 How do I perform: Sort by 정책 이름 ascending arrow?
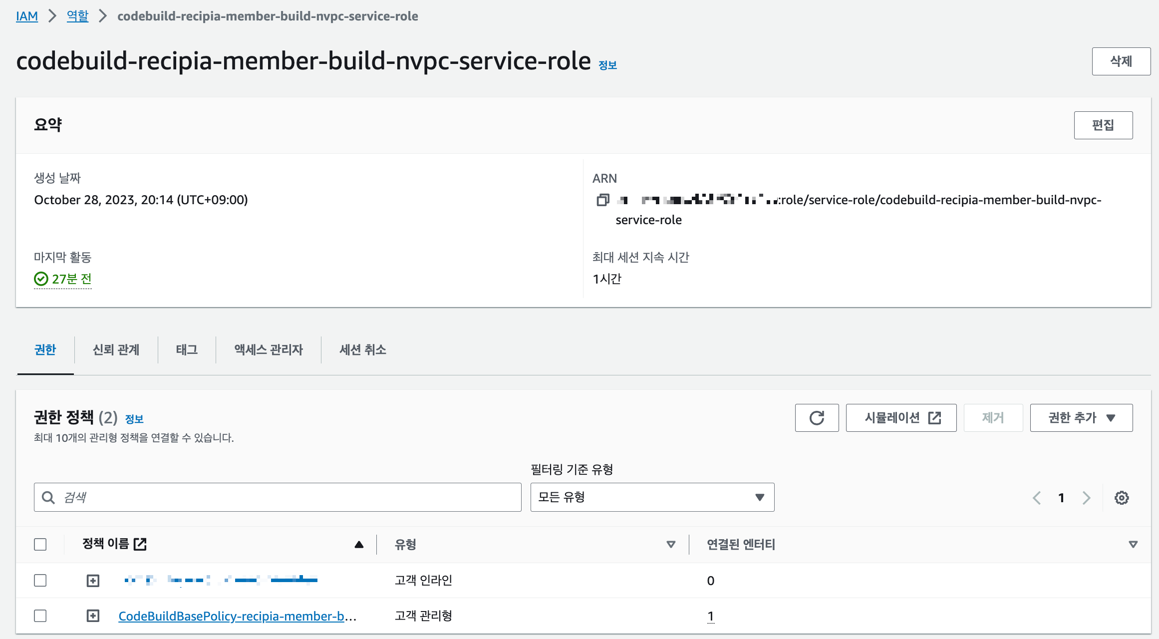click(x=358, y=545)
